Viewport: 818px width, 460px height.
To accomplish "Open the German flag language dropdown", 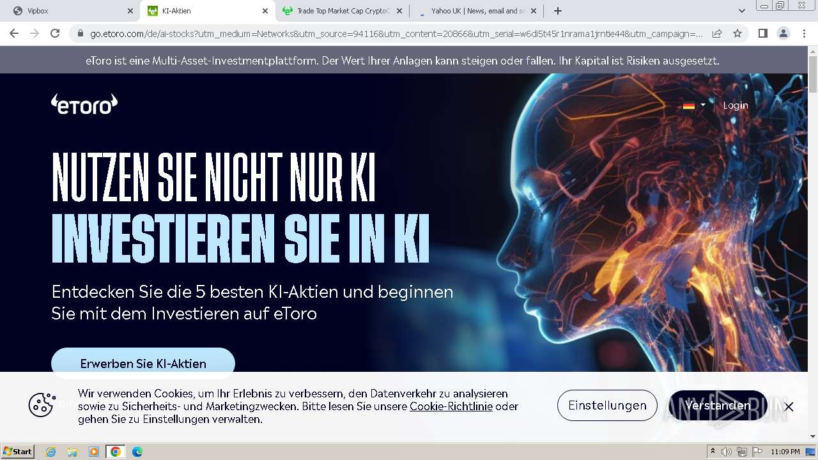I will 694,105.
